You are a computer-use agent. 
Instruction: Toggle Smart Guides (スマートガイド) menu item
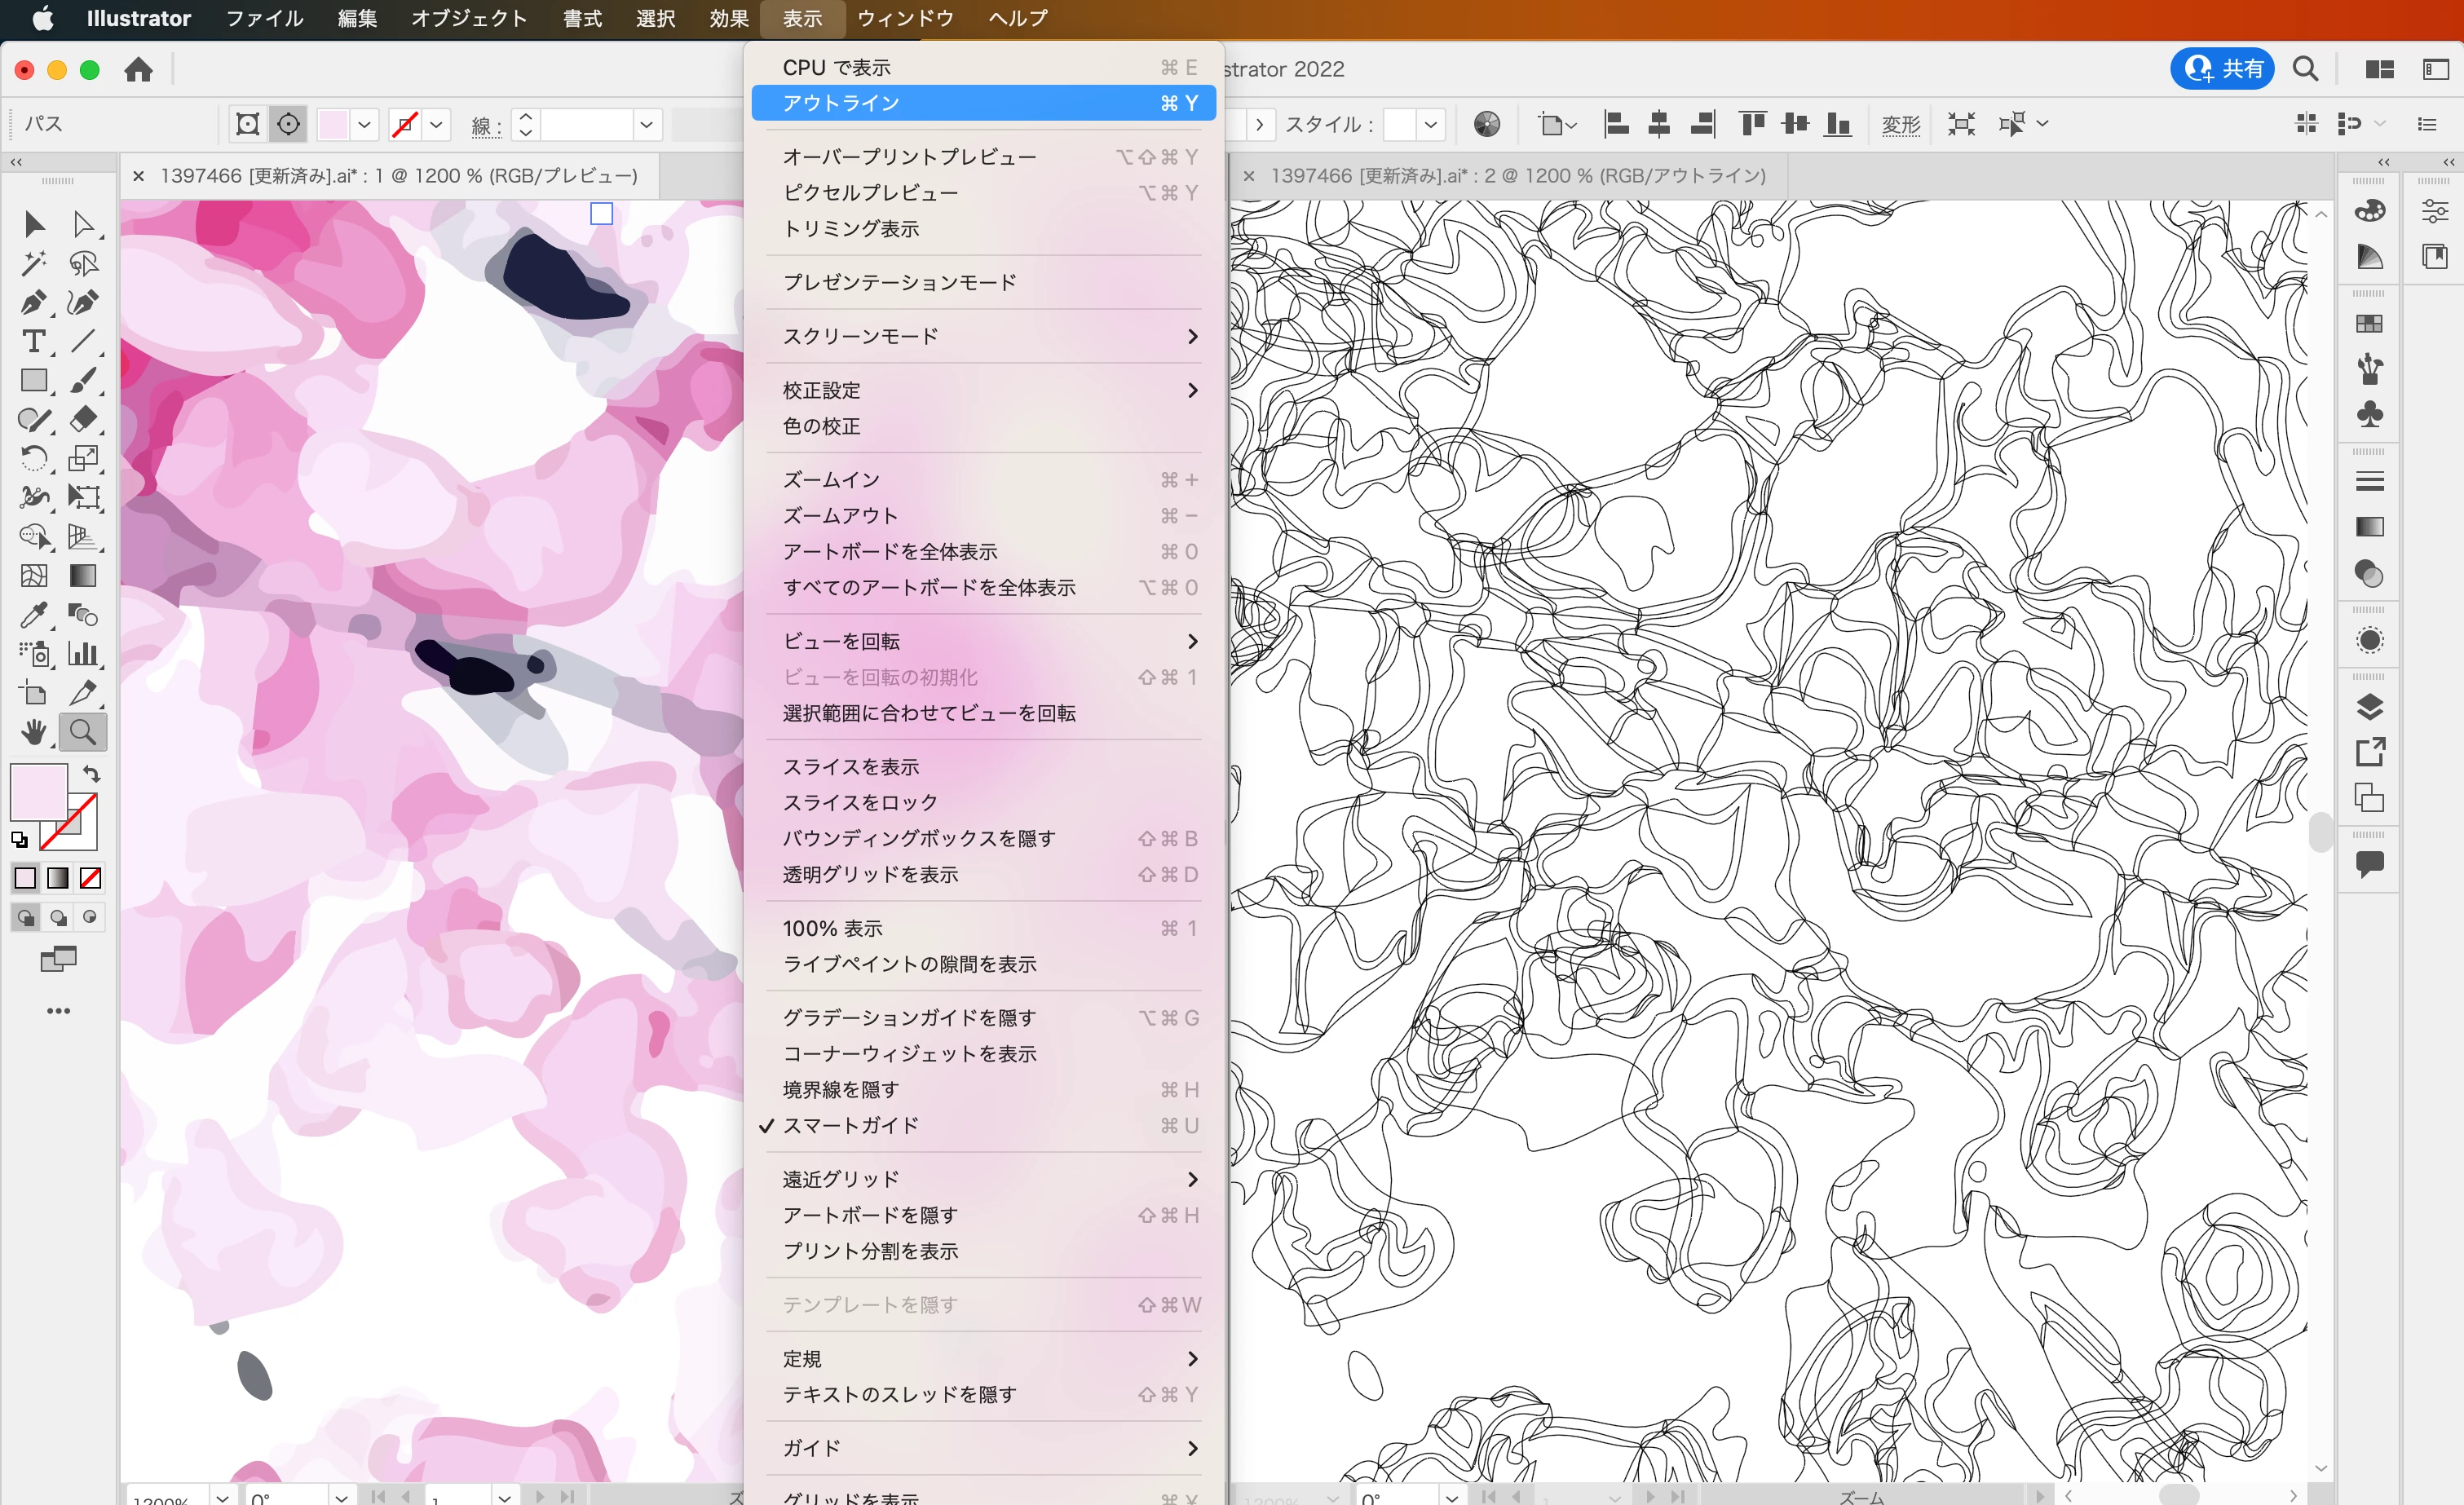coord(850,1125)
